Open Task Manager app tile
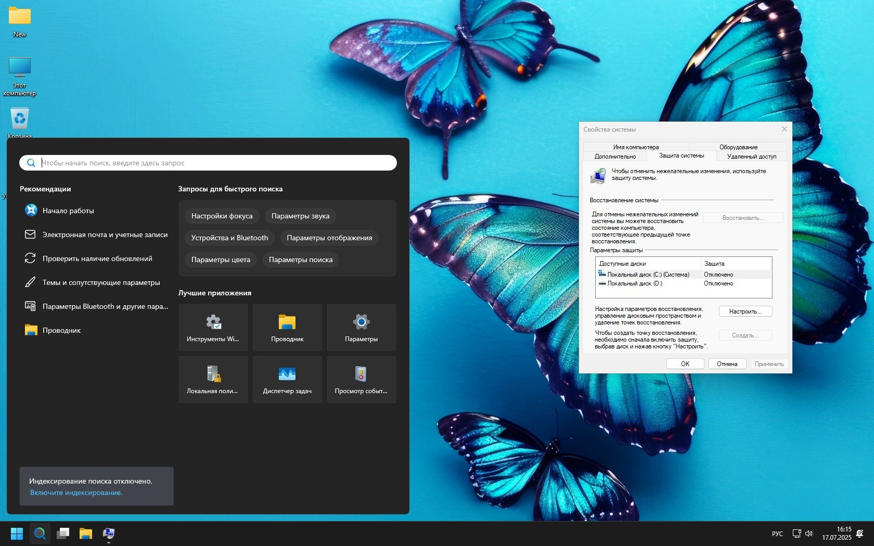The height and width of the screenshot is (546, 874). click(287, 380)
